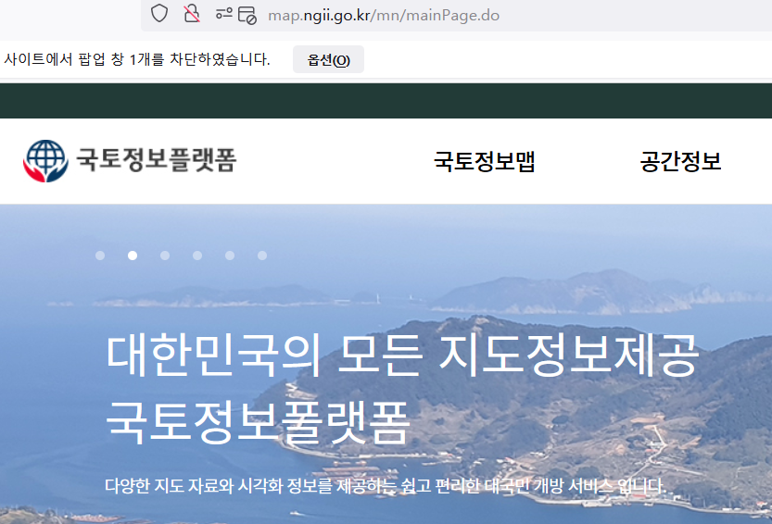
Task: Select the sixth banner slide dot
Action: pos(262,256)
